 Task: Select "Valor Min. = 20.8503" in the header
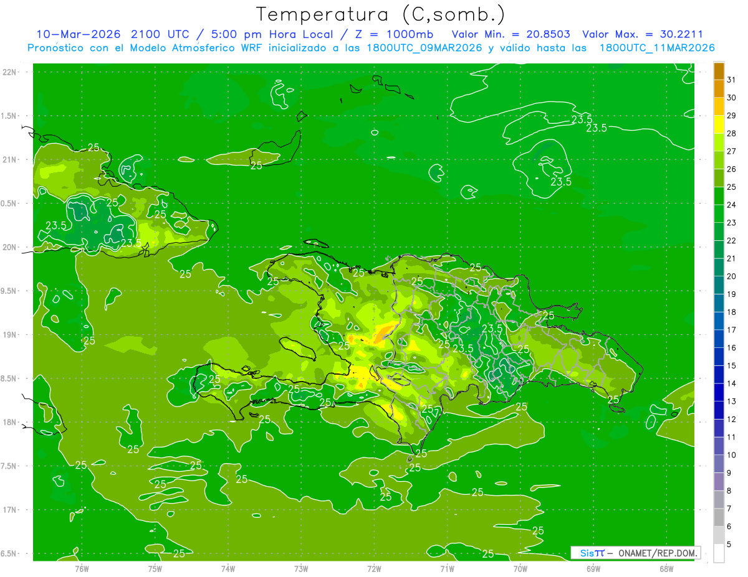511,34
